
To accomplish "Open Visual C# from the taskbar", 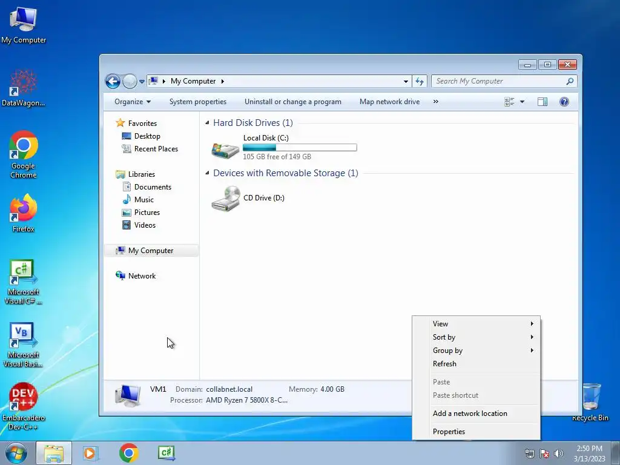I will [166, 453].
